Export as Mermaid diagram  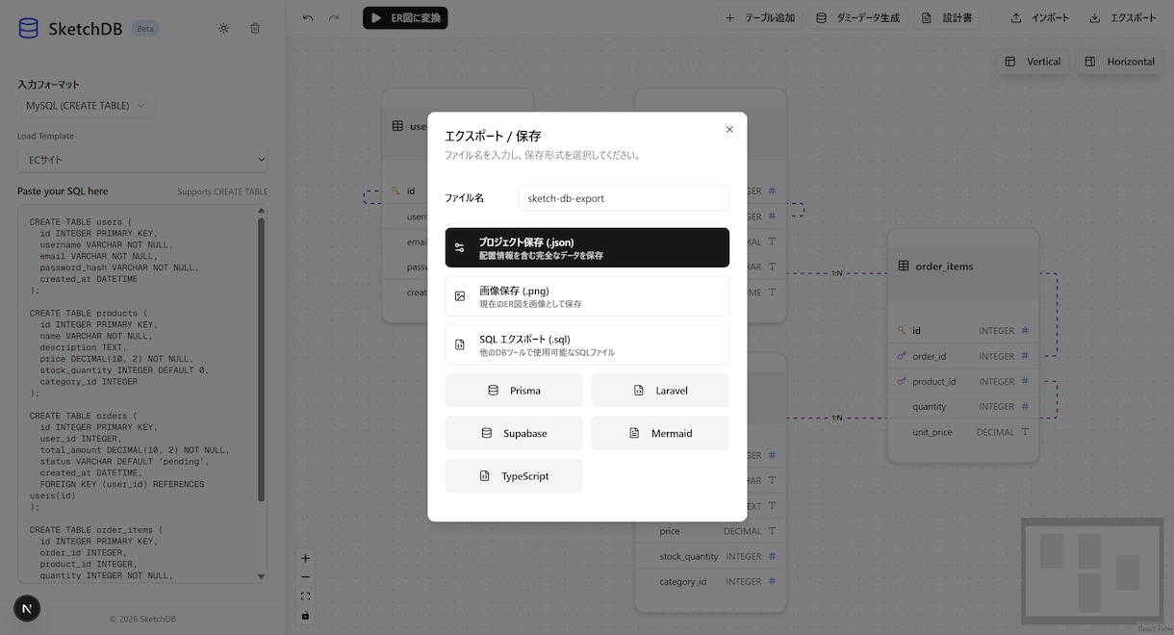pyautogui.click(x=660, y=433)
